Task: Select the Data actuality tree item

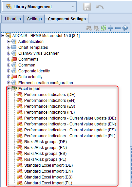Action: [x=30, y=77]
